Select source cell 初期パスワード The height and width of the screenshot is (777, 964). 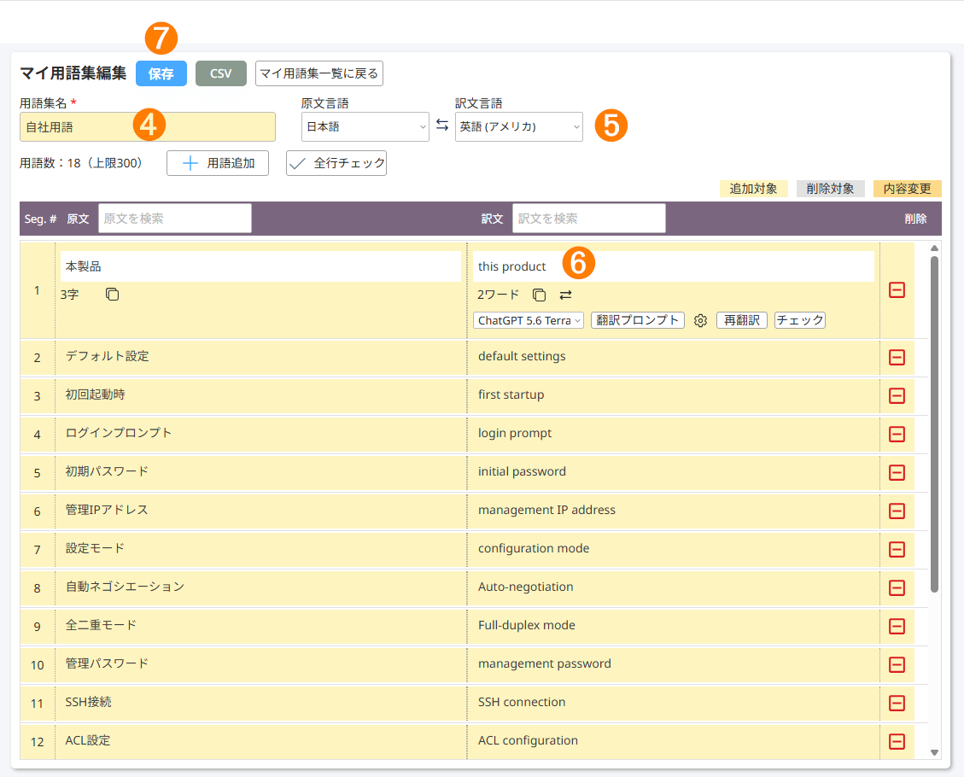point(260,473)
